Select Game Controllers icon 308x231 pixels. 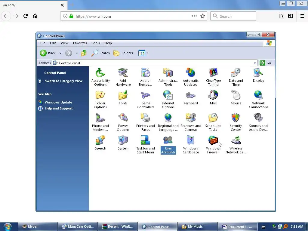(146, 100)
